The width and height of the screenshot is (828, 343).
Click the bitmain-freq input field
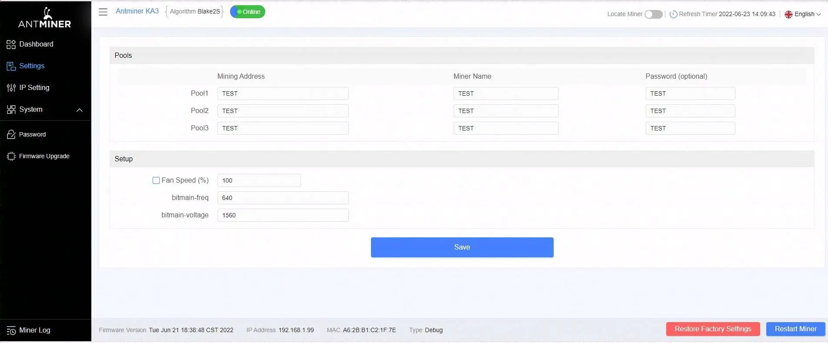click(283, 198)
